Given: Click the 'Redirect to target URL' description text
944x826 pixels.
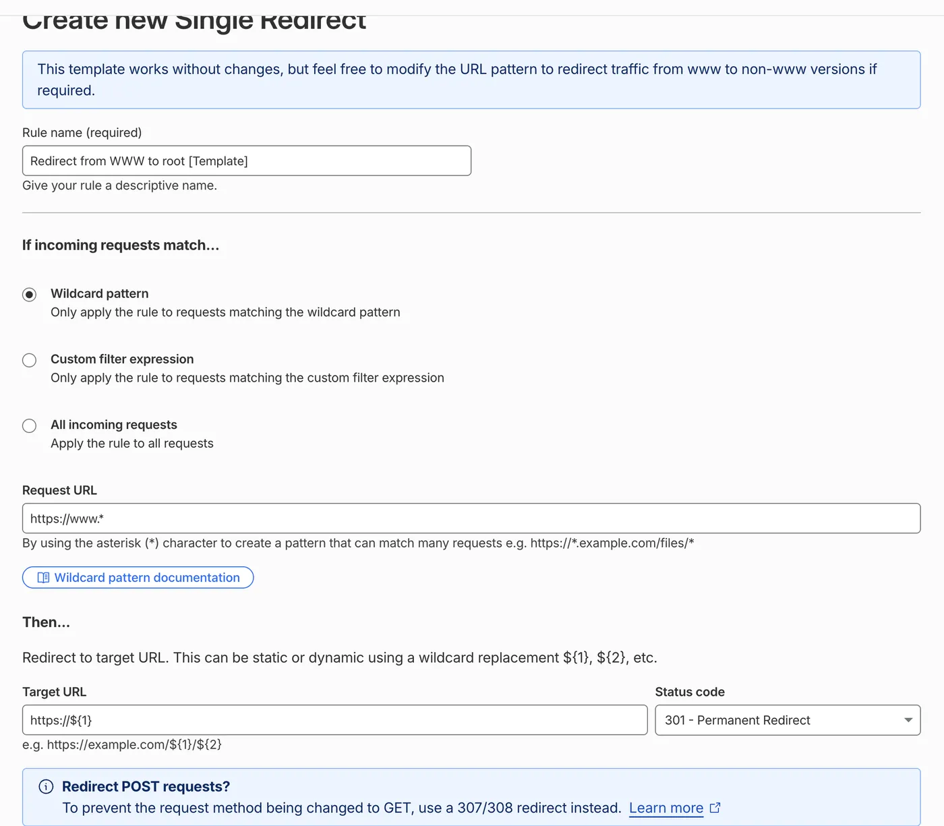Looking at the screenshot, I should (340, 657).
